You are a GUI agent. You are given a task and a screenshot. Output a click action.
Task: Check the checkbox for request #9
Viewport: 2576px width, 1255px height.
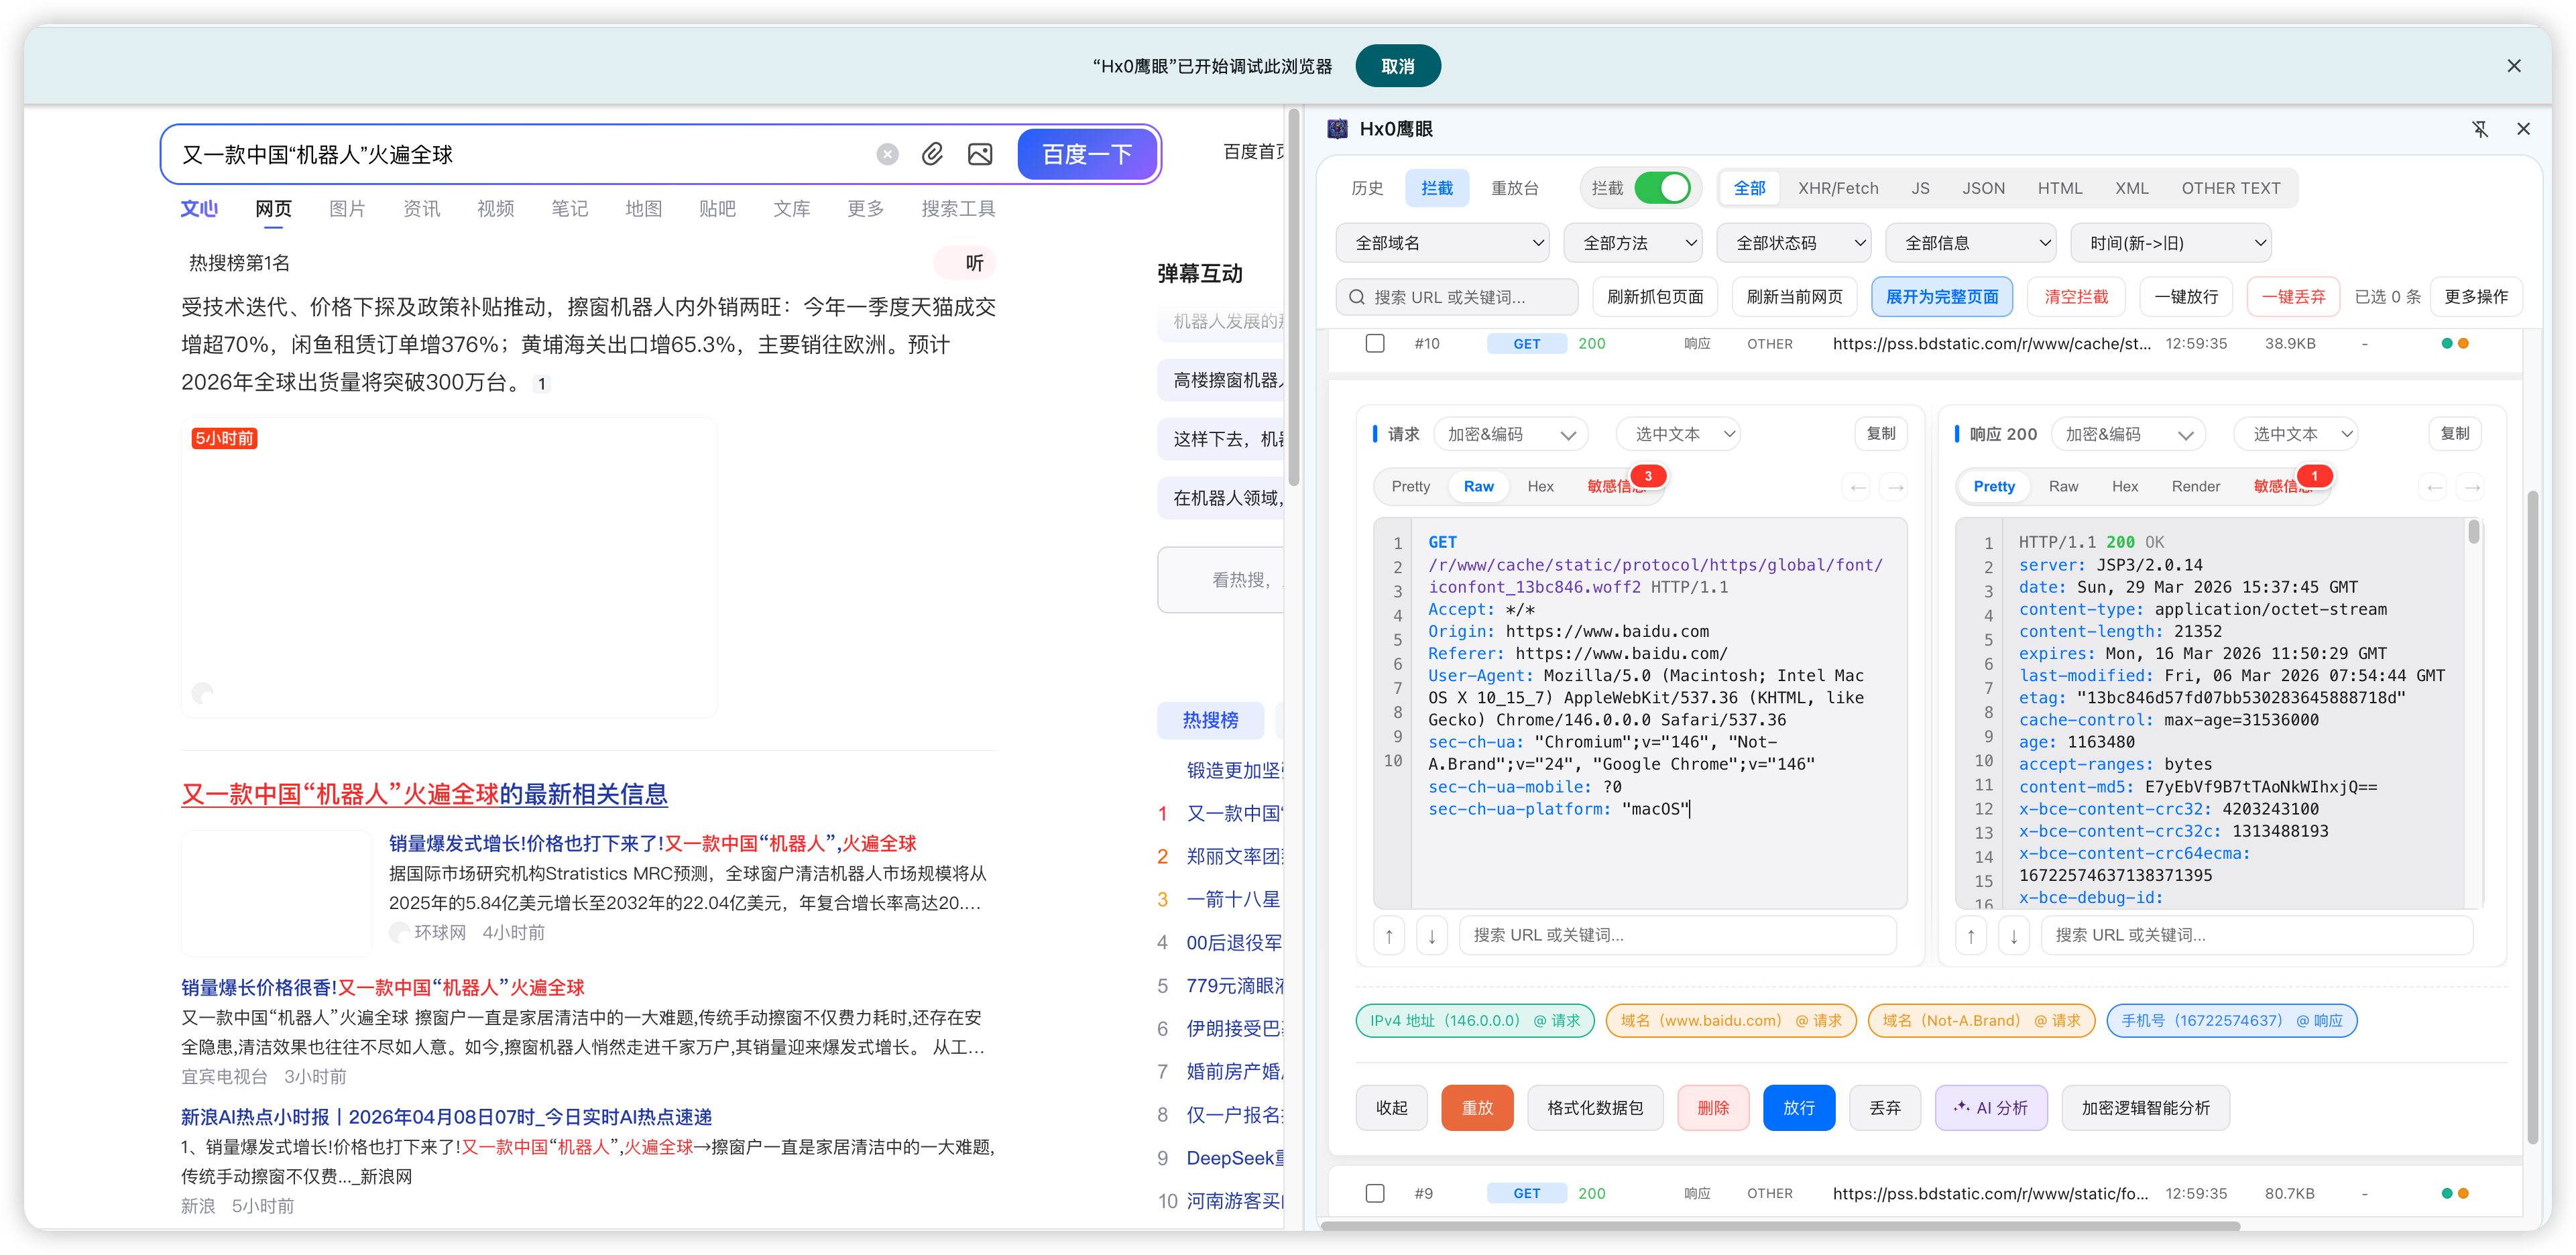click(x=1375, y=1193)
